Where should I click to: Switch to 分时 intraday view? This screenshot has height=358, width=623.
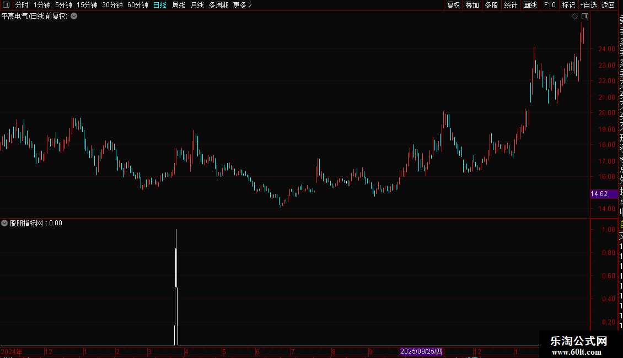tap(22, 5)
